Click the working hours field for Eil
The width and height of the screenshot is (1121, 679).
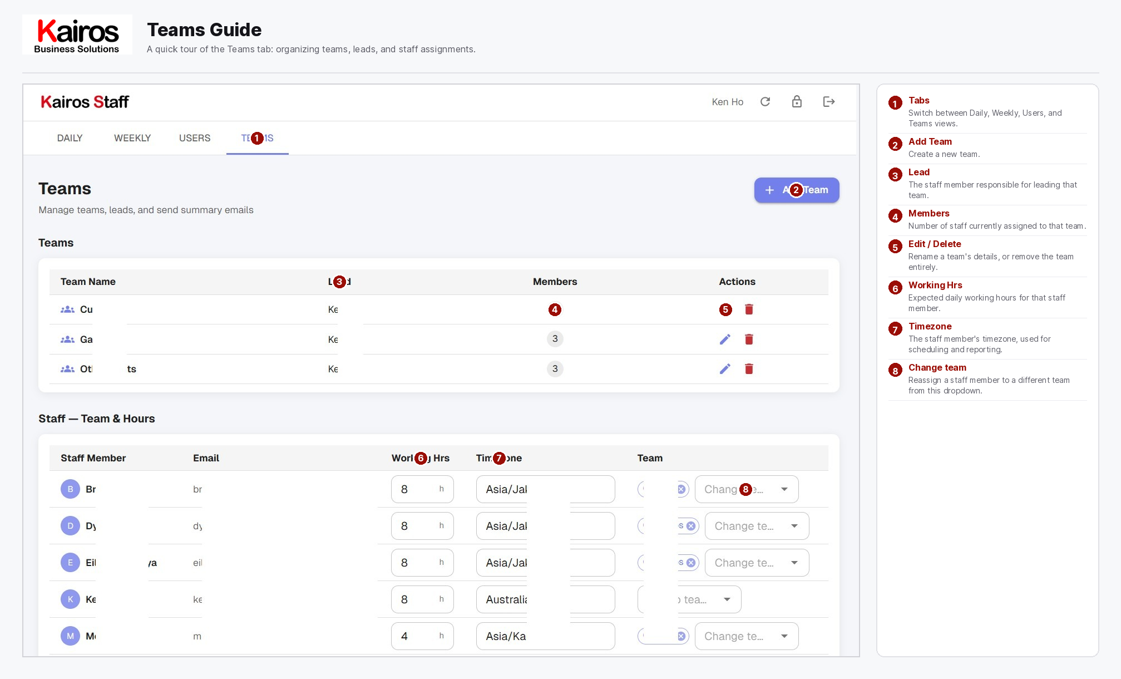422,563
